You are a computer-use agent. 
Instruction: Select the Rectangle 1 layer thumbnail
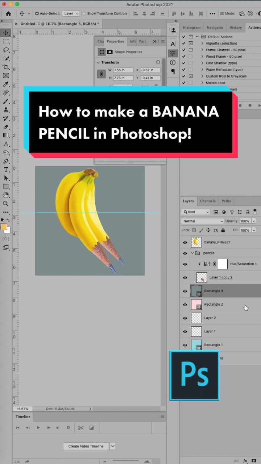click(196, 345)
